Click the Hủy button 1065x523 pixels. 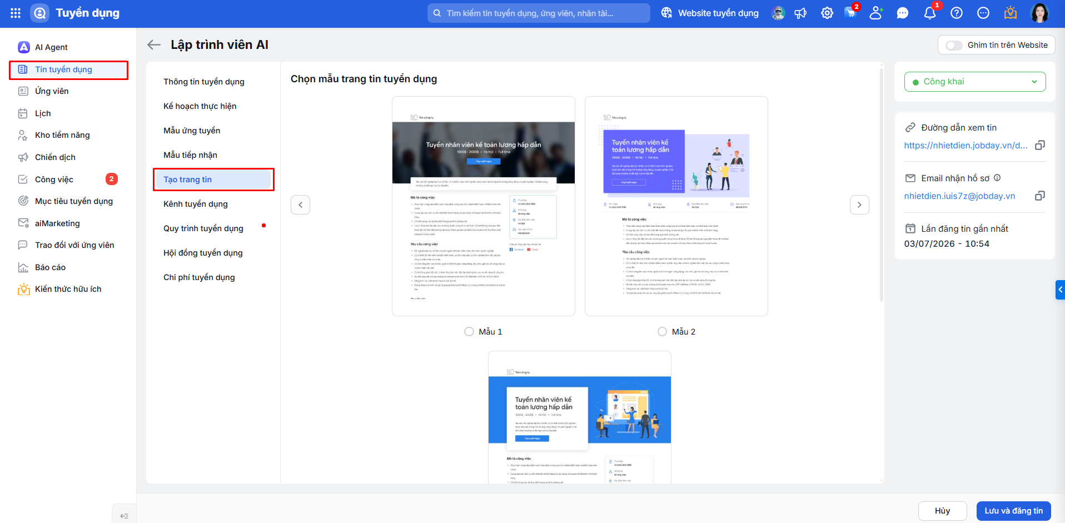tap(943, 511)
